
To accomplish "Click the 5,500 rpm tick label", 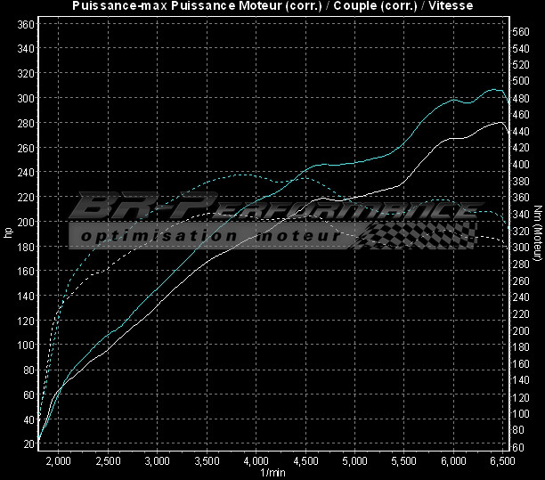I will (404, 461).
